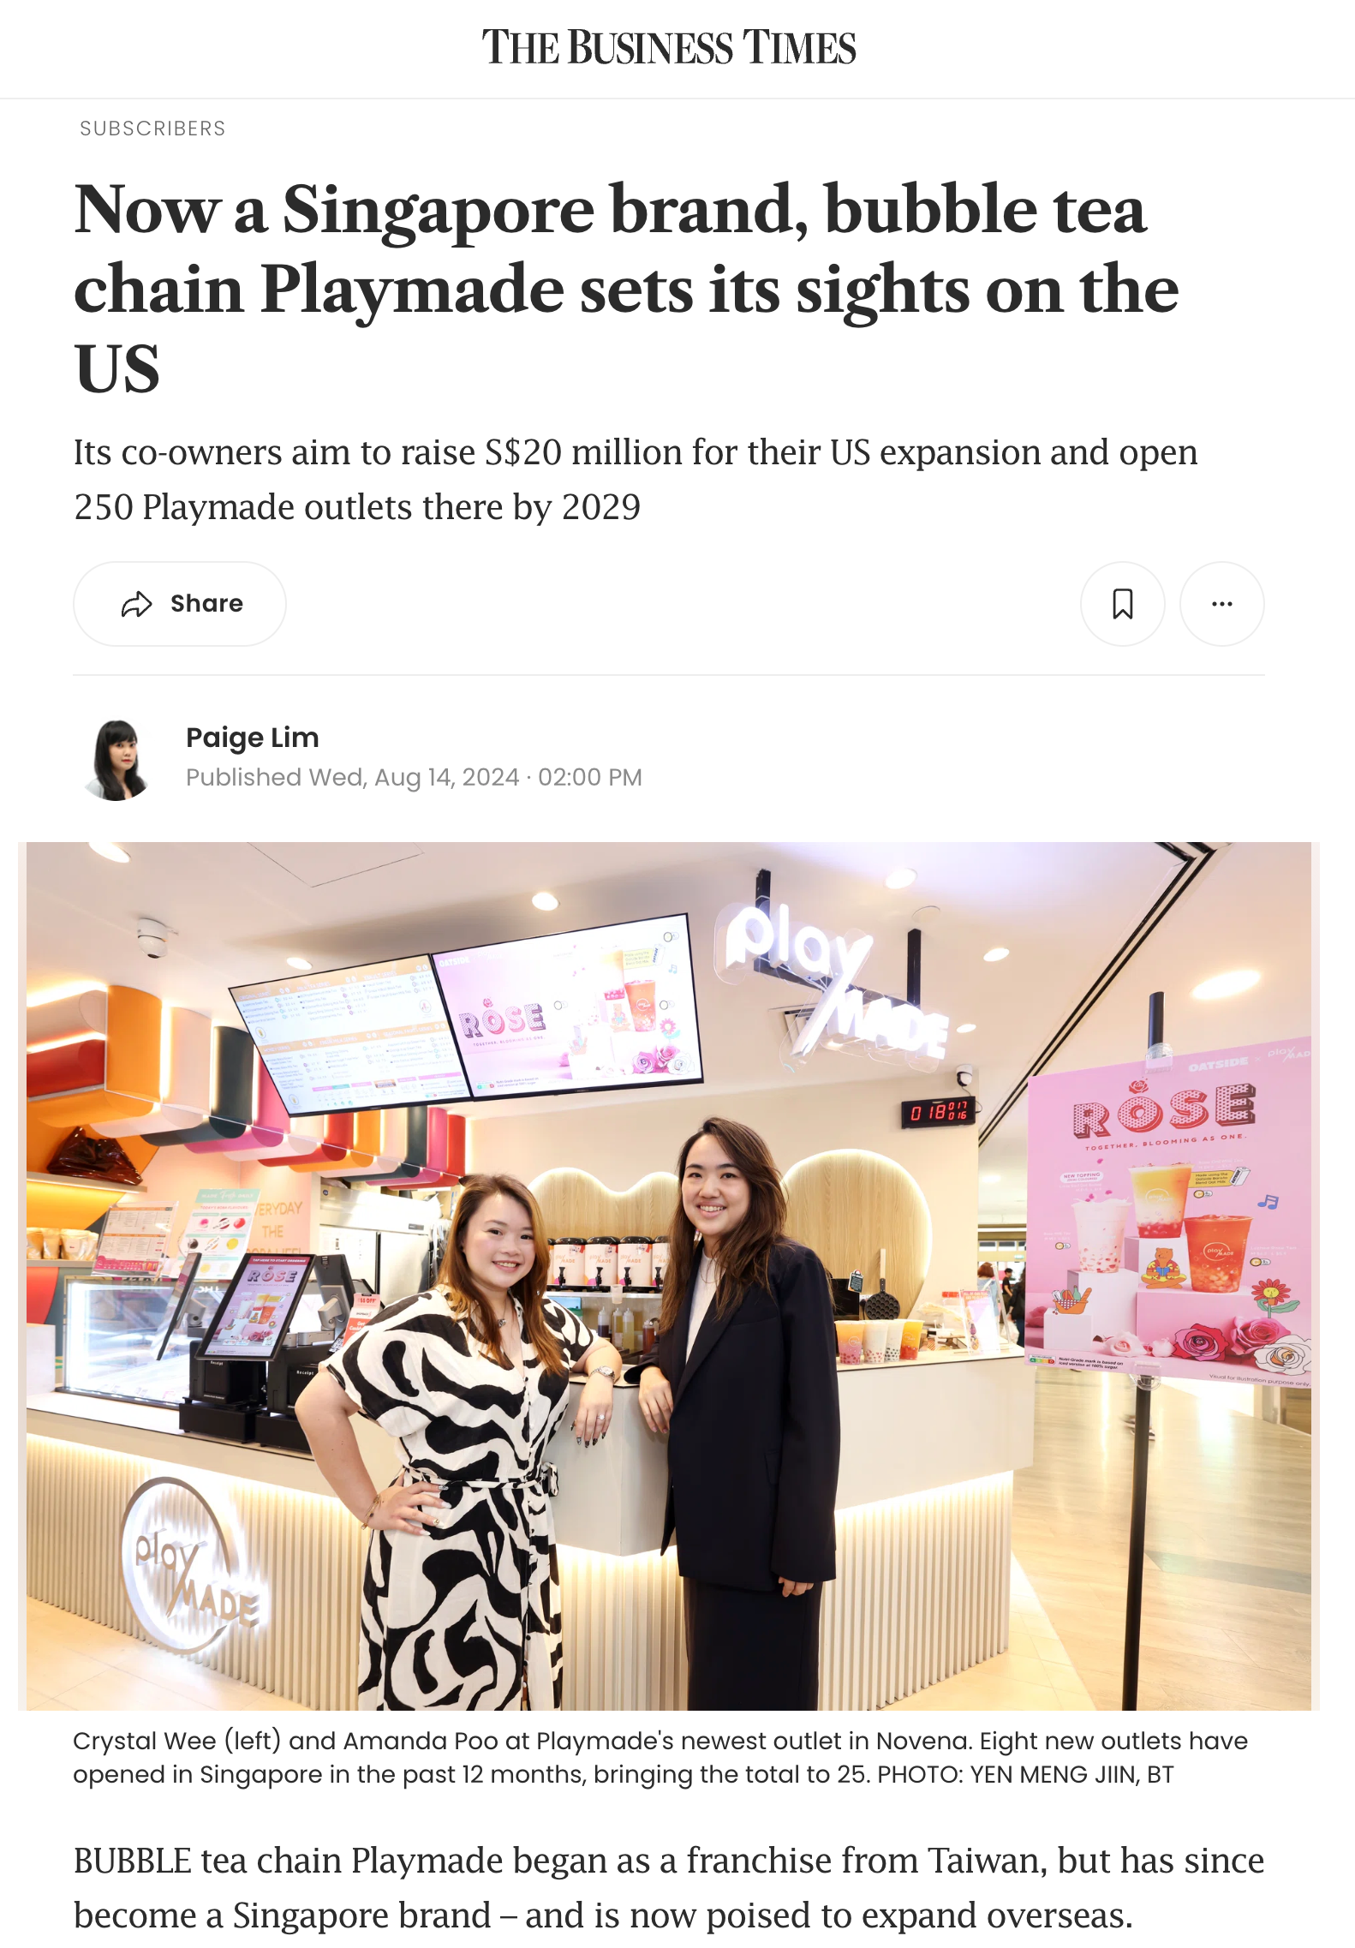Click the red digital queue number display
This screenshot has width=1355, height=1948.
click(x=937, y=1112)
